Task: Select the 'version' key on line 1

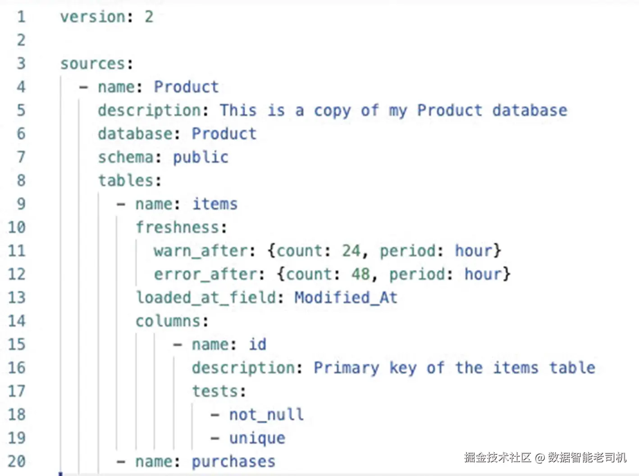Action: (x=93, y=17)
